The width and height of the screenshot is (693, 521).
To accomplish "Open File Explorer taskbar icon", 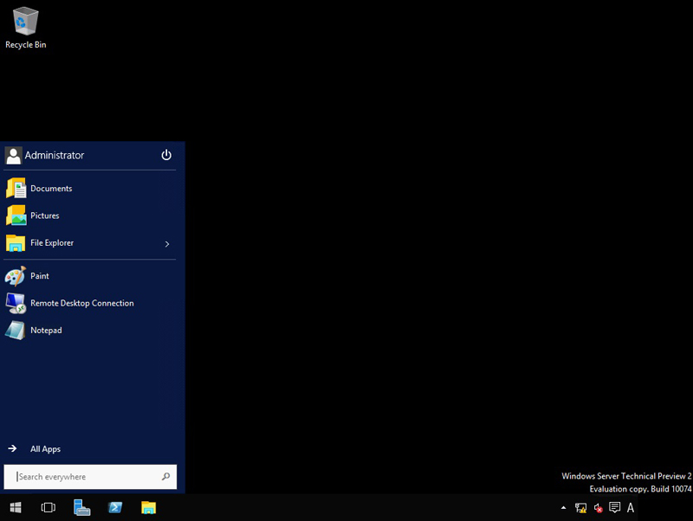I will pyautogui.click(x=148, y=508).
